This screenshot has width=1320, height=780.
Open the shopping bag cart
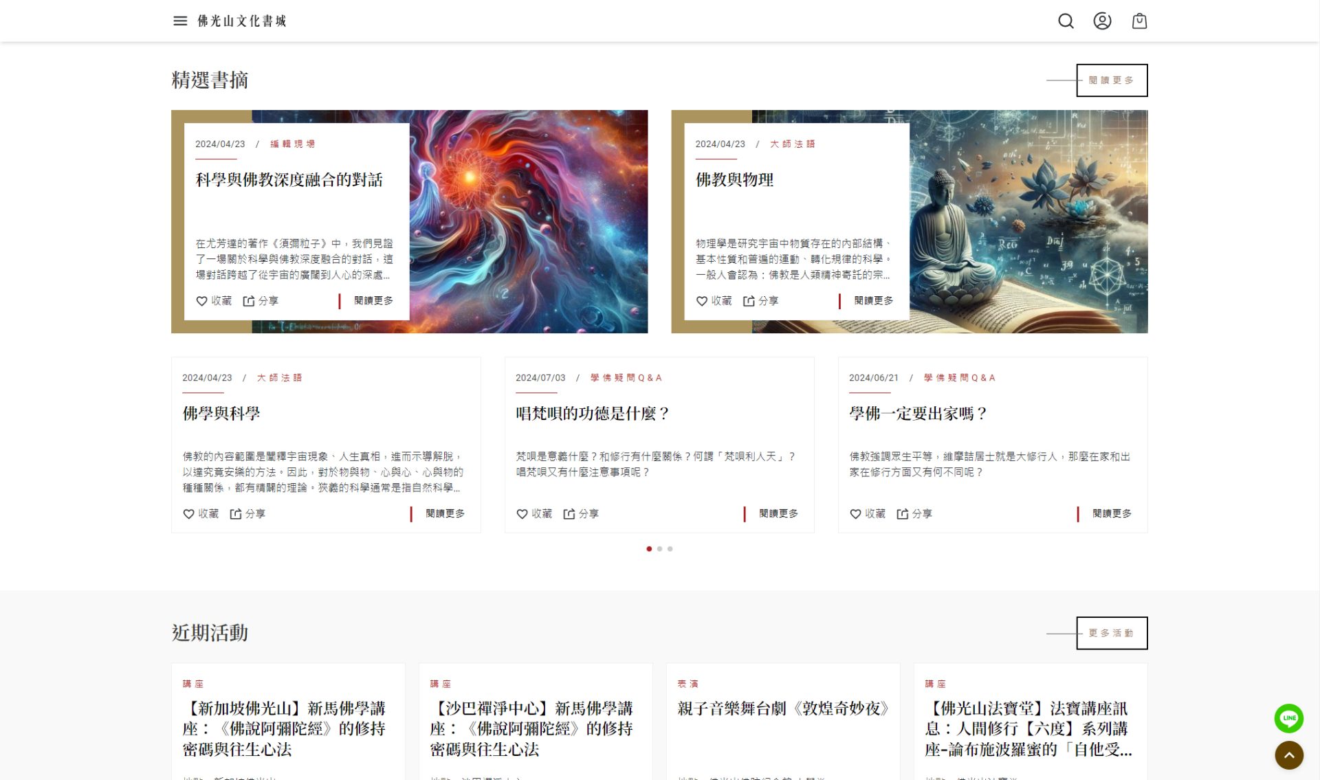1139,21
